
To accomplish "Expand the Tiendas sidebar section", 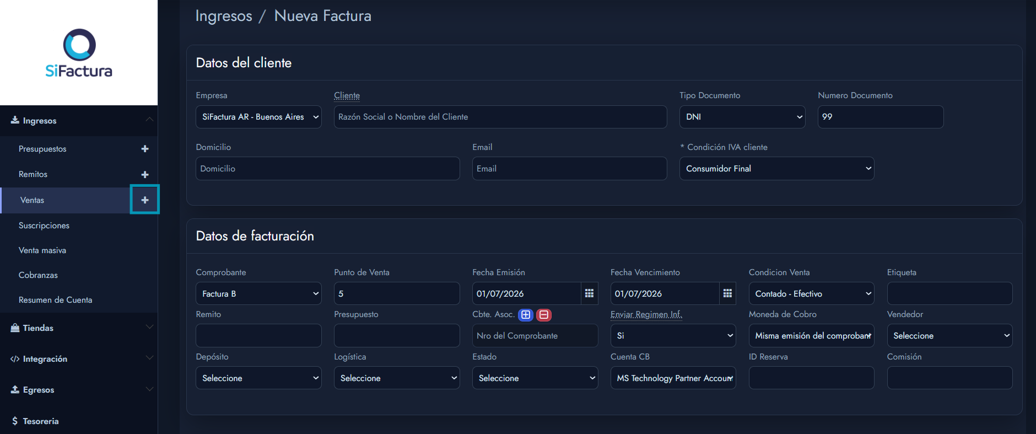I will [x=79, y=328].
